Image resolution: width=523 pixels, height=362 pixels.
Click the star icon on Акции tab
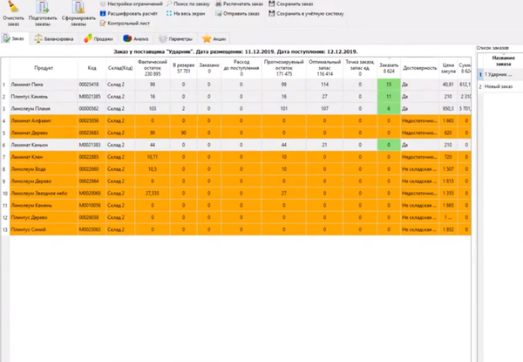coord(207,38)
